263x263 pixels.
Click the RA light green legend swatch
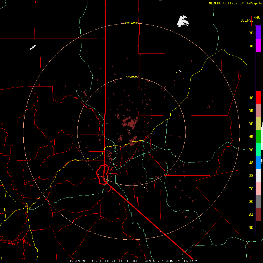click(x=258, y=150)
